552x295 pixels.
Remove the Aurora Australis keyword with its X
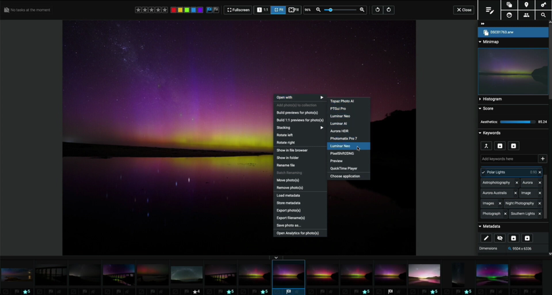click(515, 193)
